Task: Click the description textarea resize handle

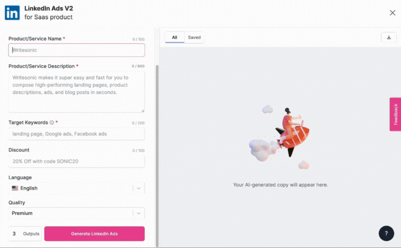Action: pos(143,110)
